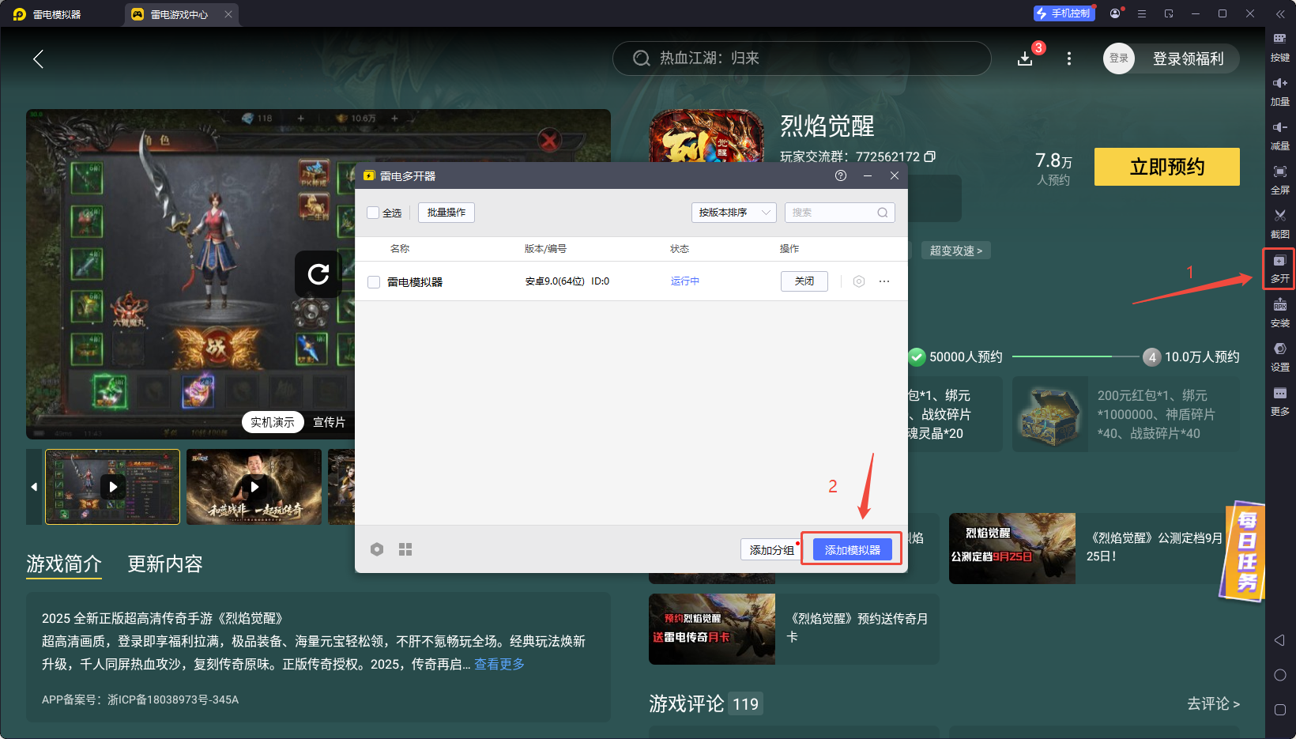Click 登录领福利 login button
Image resolution: width=1296 pixels, height=739 pixels.
click(1171, 58)
